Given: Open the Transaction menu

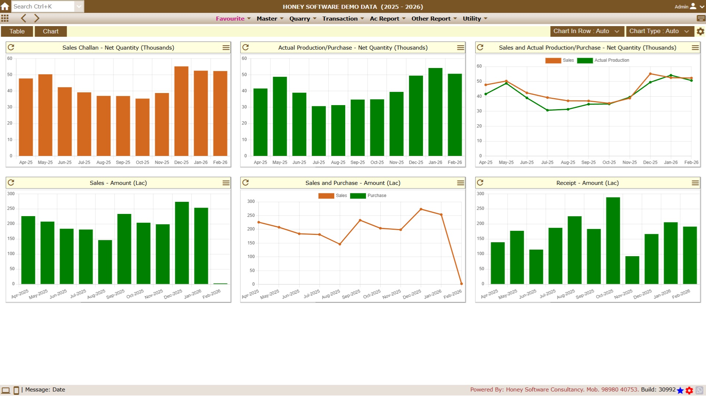Looking at the screenshot, I should (x=343, y=18).
